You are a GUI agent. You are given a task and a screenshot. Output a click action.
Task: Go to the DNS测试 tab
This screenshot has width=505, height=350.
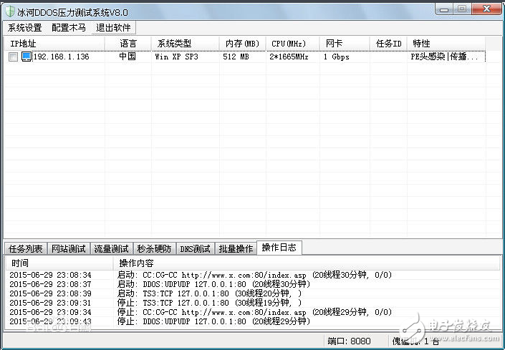coord(196,249)
